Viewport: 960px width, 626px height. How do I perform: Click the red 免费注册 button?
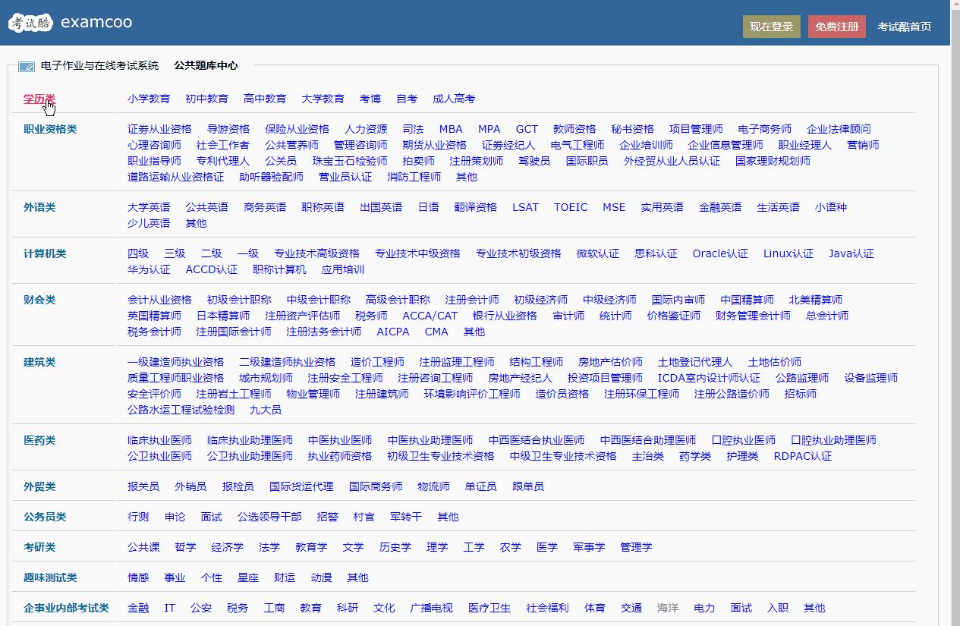(x=836, y=26)
